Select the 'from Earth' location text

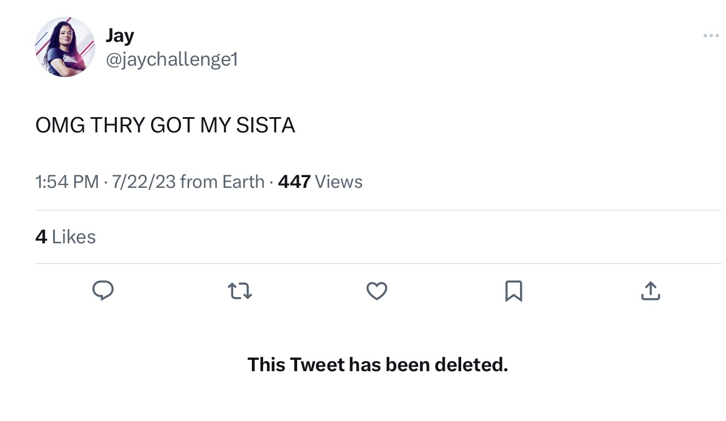(222, 182)
